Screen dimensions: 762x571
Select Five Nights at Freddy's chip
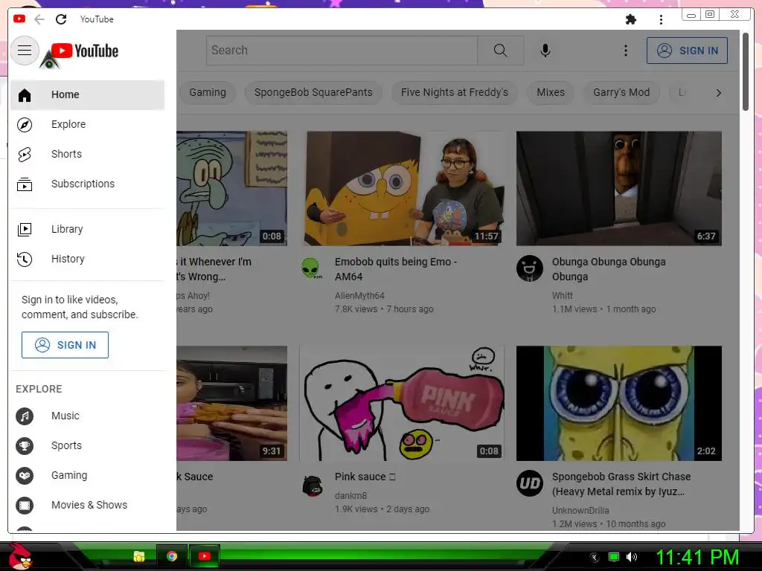tap(455, 93)
